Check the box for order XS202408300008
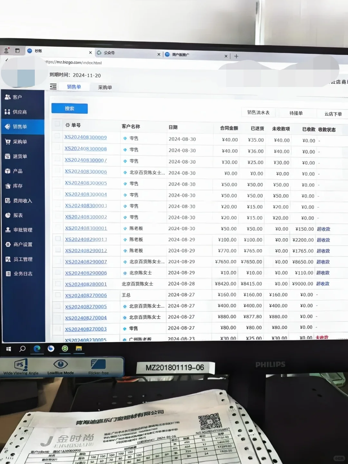This screenshot has width=348, height=464. tap(57, 147)
